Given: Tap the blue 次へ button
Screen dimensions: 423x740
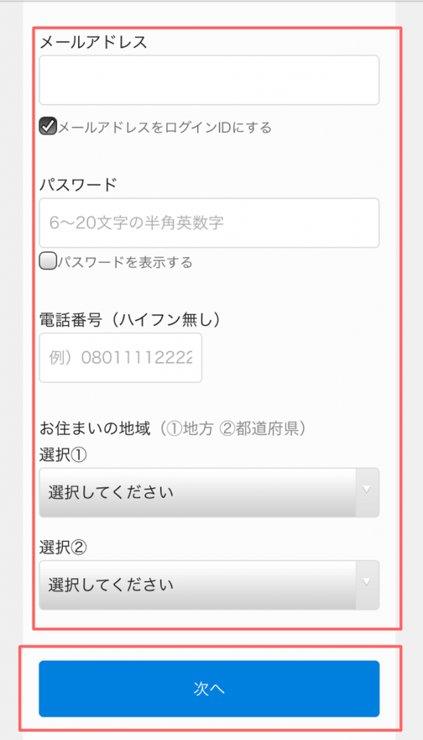Looking at the screenshot, I should [209, 689].
